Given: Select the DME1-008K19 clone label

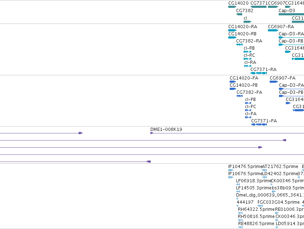Looking at the screenshot, I should tap(166, 129).
